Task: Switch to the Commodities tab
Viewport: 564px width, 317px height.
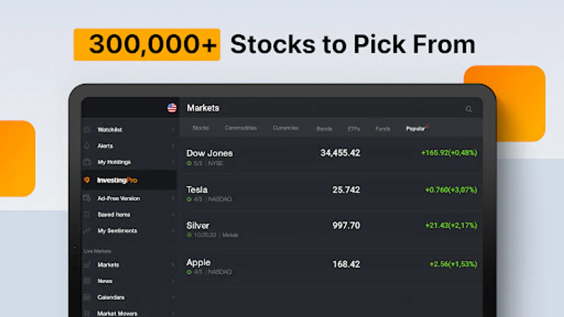Action: click(241, 128)
